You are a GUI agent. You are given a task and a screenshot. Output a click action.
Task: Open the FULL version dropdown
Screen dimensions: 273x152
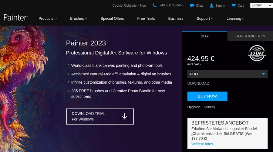pos(227,74)
